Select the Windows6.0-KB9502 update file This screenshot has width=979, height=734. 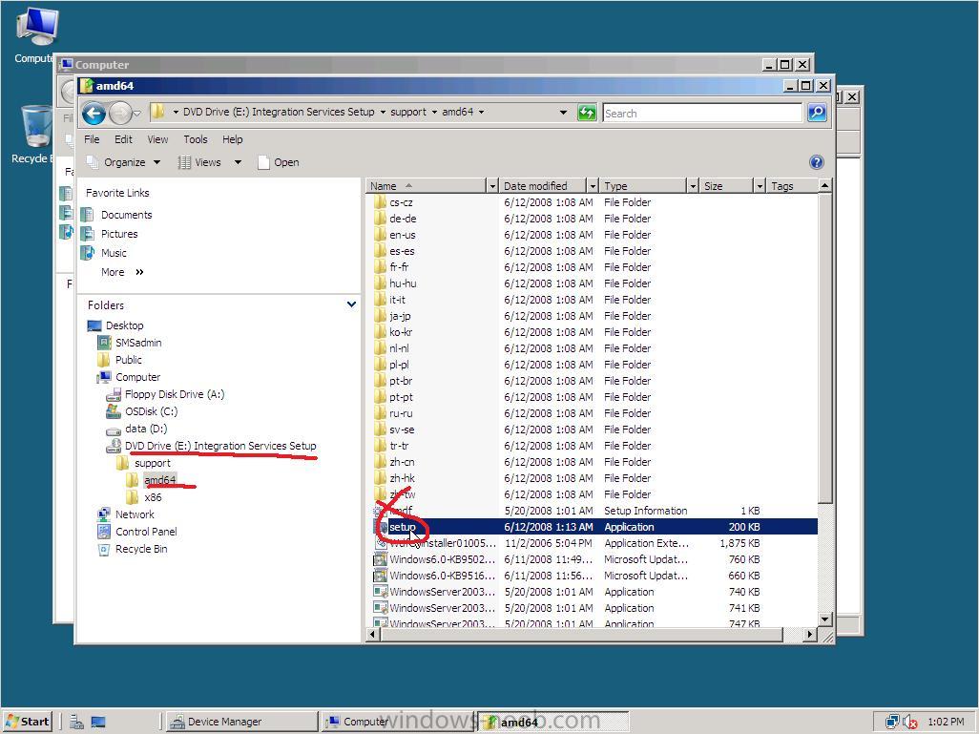pyautogui.click(x=442, y=559)
